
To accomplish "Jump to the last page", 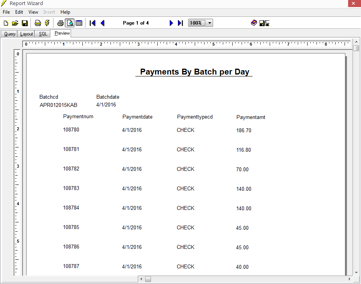I will pos(180,23).
